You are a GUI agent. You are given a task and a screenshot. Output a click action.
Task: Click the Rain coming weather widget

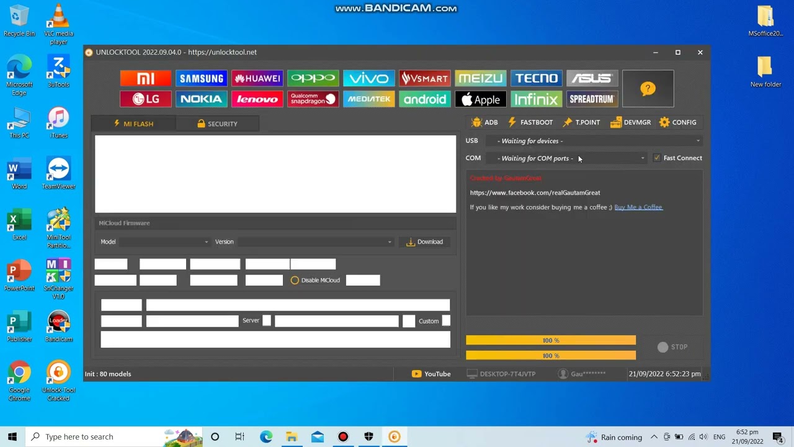pos(613,437)
